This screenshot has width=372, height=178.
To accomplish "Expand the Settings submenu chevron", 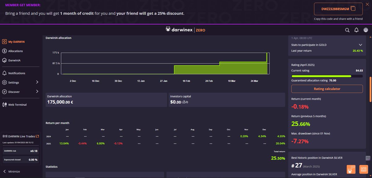I will tap(37, 82).
